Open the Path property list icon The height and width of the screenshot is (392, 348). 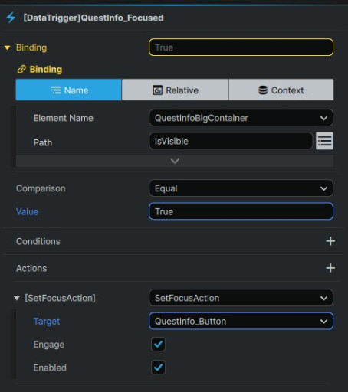[324, 141]
